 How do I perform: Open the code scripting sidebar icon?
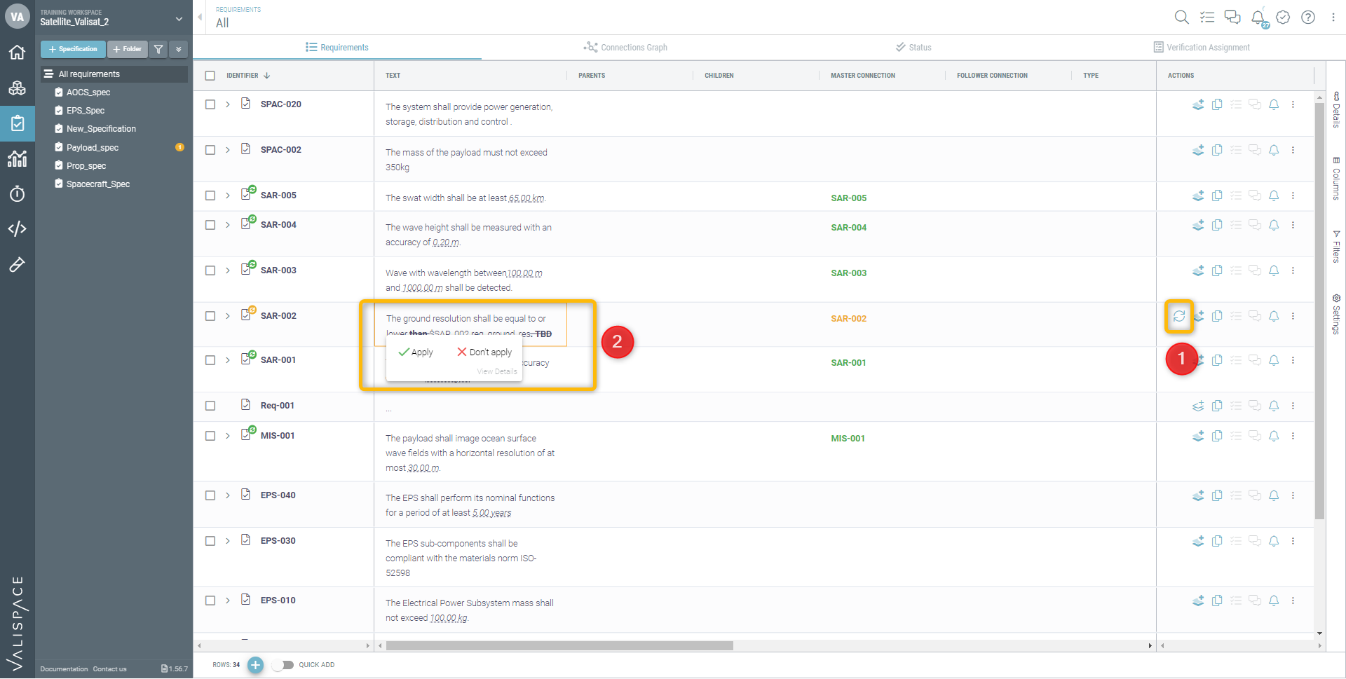18,228
